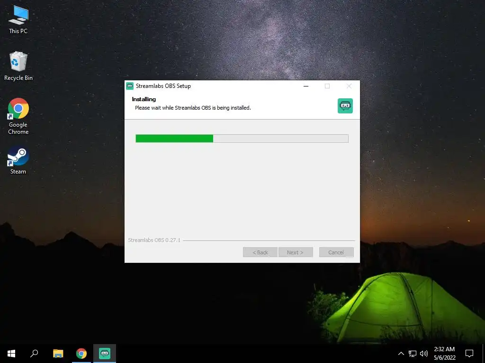The width and height of the screenshot is (485, 363).
Task: Click the disabled maximize button of installer
Action: [x=327, y=86]
